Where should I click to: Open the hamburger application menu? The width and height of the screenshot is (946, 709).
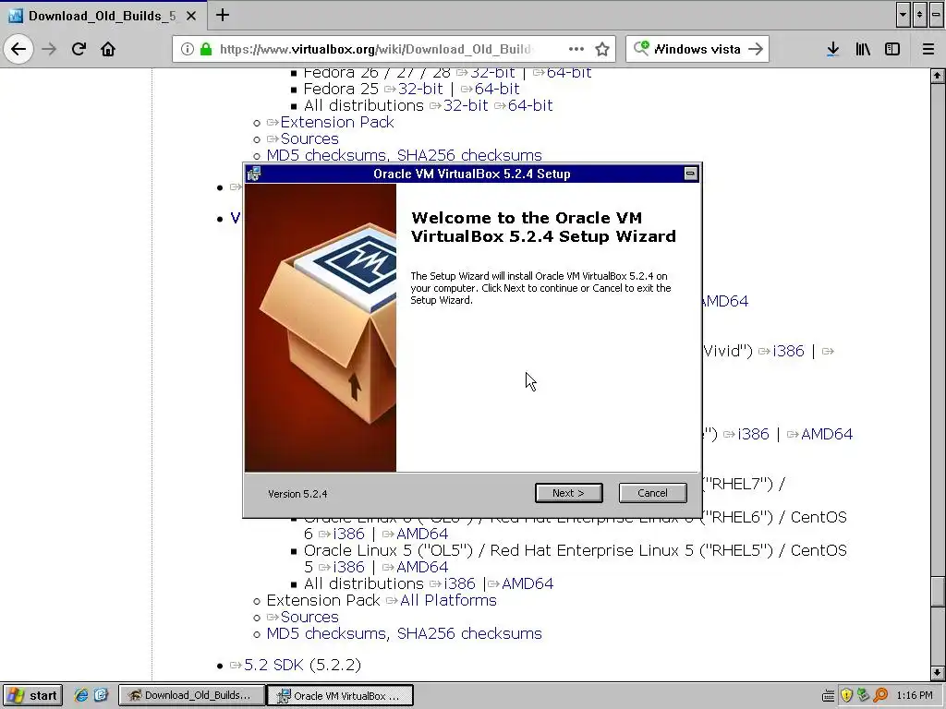point(928,49)
